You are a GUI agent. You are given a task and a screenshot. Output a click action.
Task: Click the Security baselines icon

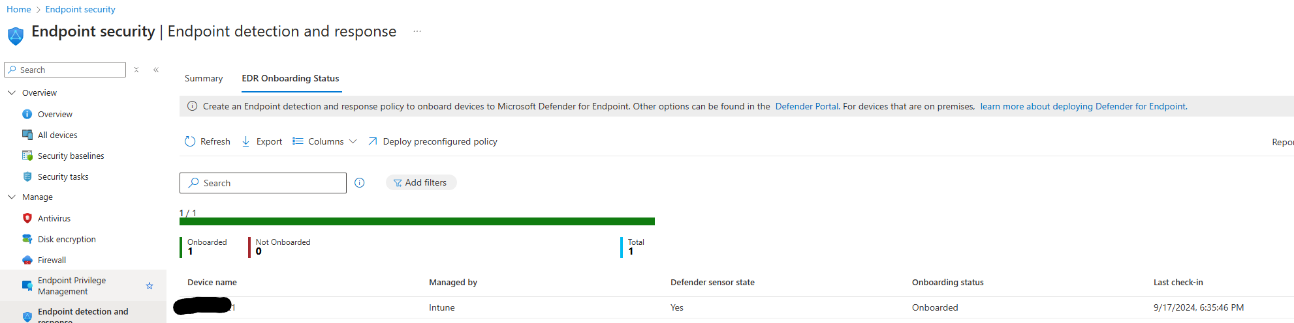tap(27, 156)
